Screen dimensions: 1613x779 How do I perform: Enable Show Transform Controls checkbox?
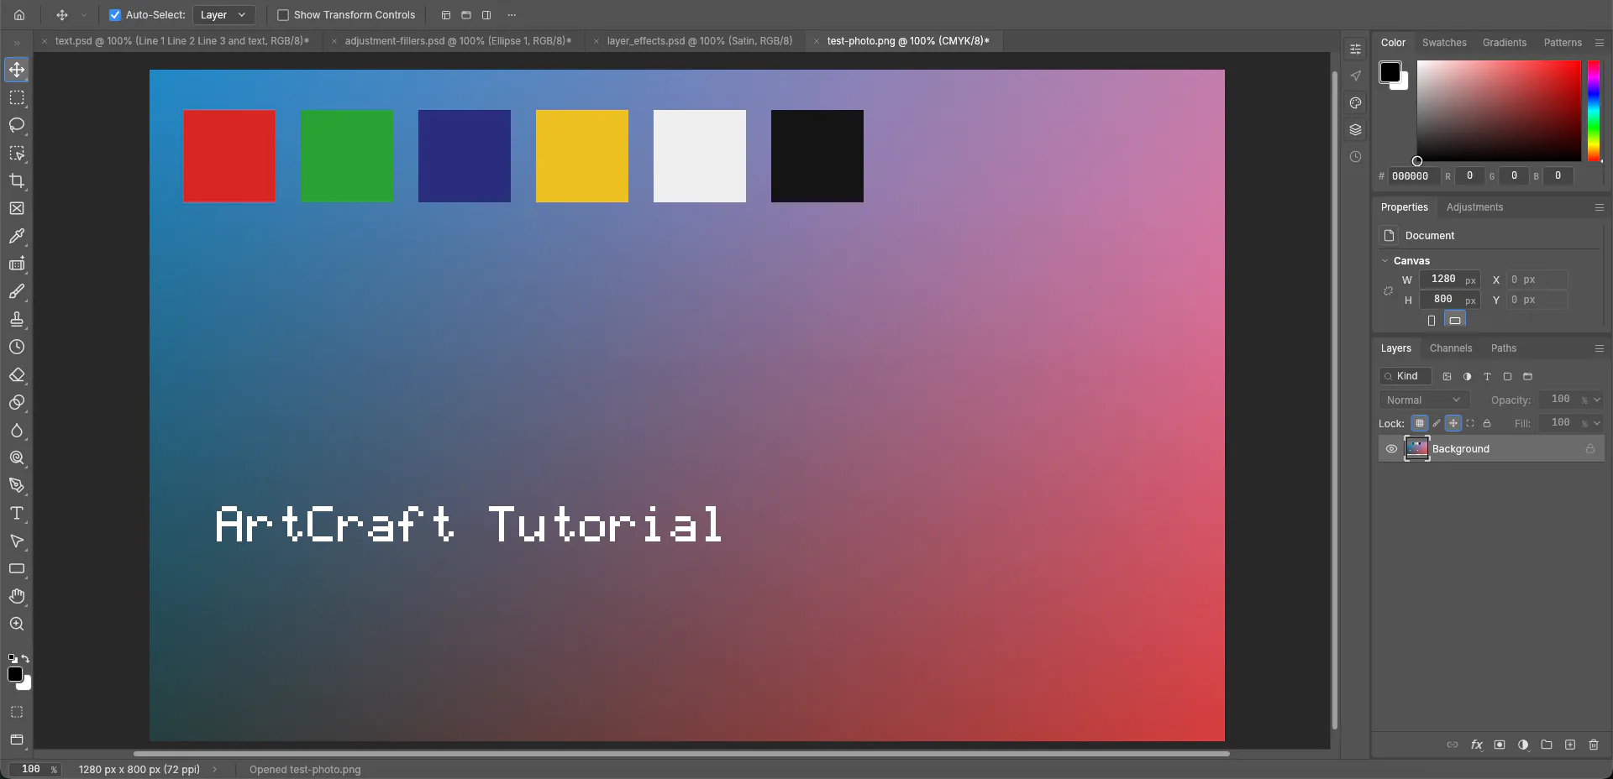pos(283,15)
